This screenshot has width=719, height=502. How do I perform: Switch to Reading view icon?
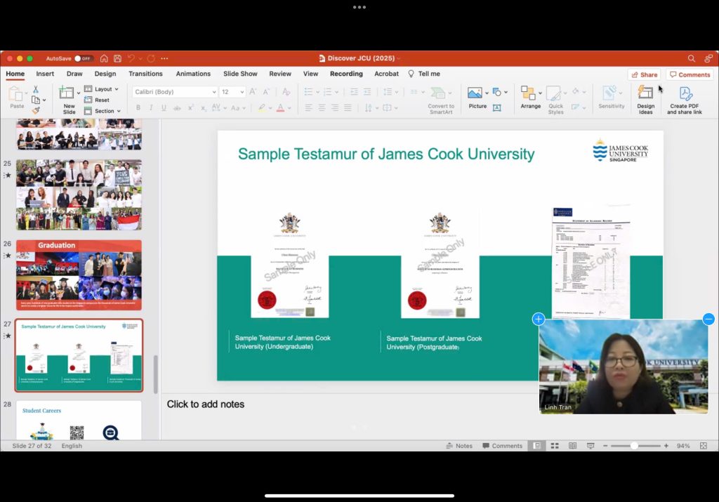coord(573,446)
